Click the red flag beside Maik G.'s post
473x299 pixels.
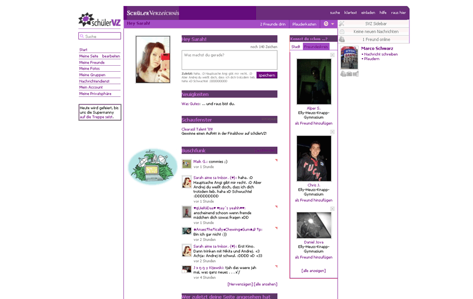[276, 160]
